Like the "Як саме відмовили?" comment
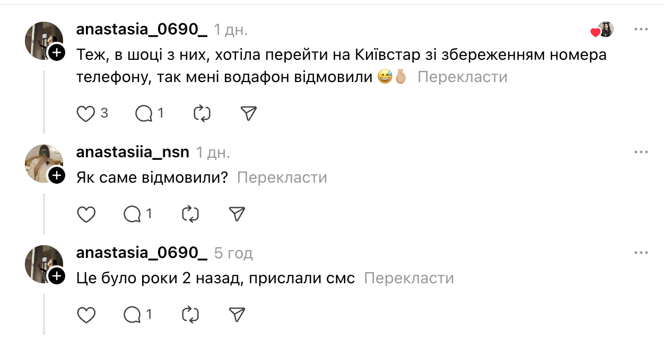The image size is (664, 341). [x=86, y=214]
